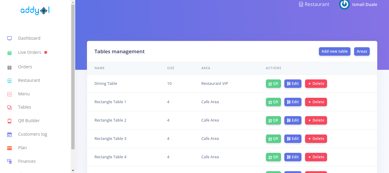The height and width of the screenshot is (173, 389).
Task: Click the Menu icon in sidebar
Action: tap(9, 94)
